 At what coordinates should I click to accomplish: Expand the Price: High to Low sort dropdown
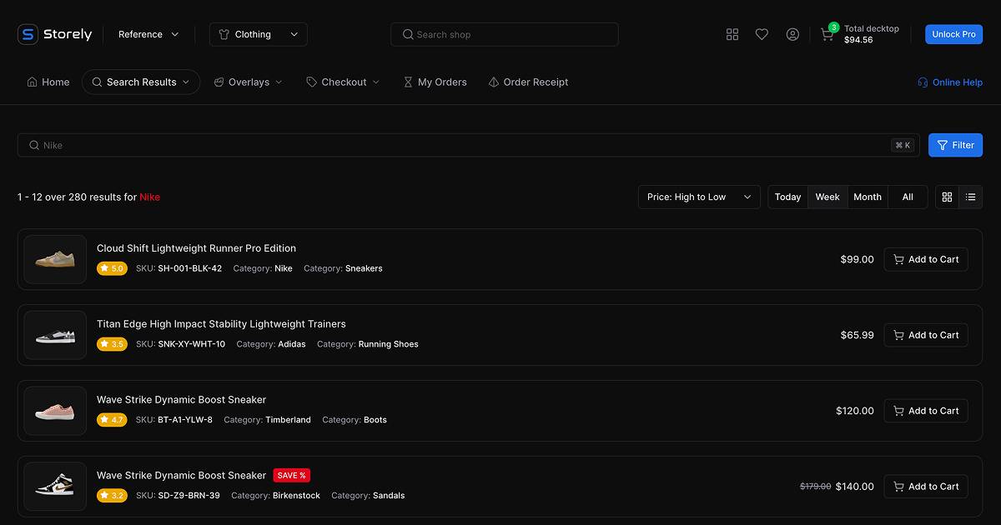tap(699, 197)
